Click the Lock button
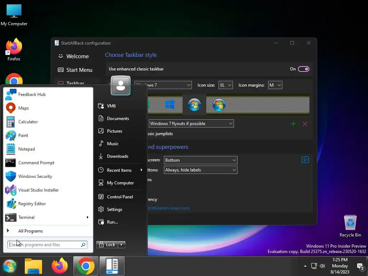This screenshot has height=276, width=368. pyautogui.click(x=107, y=244)
